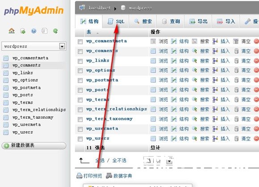Click the structure icon for wp_term_relationships
Viewport: 259px width, 187px height.
(174, 109)
